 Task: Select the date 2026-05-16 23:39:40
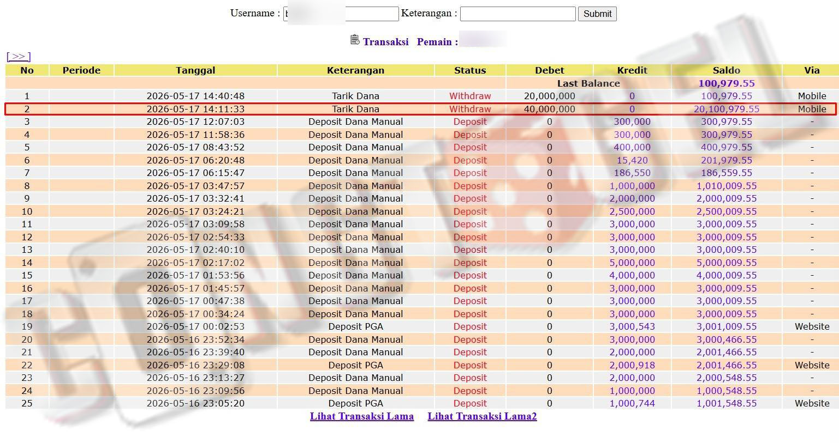point(195,352)
